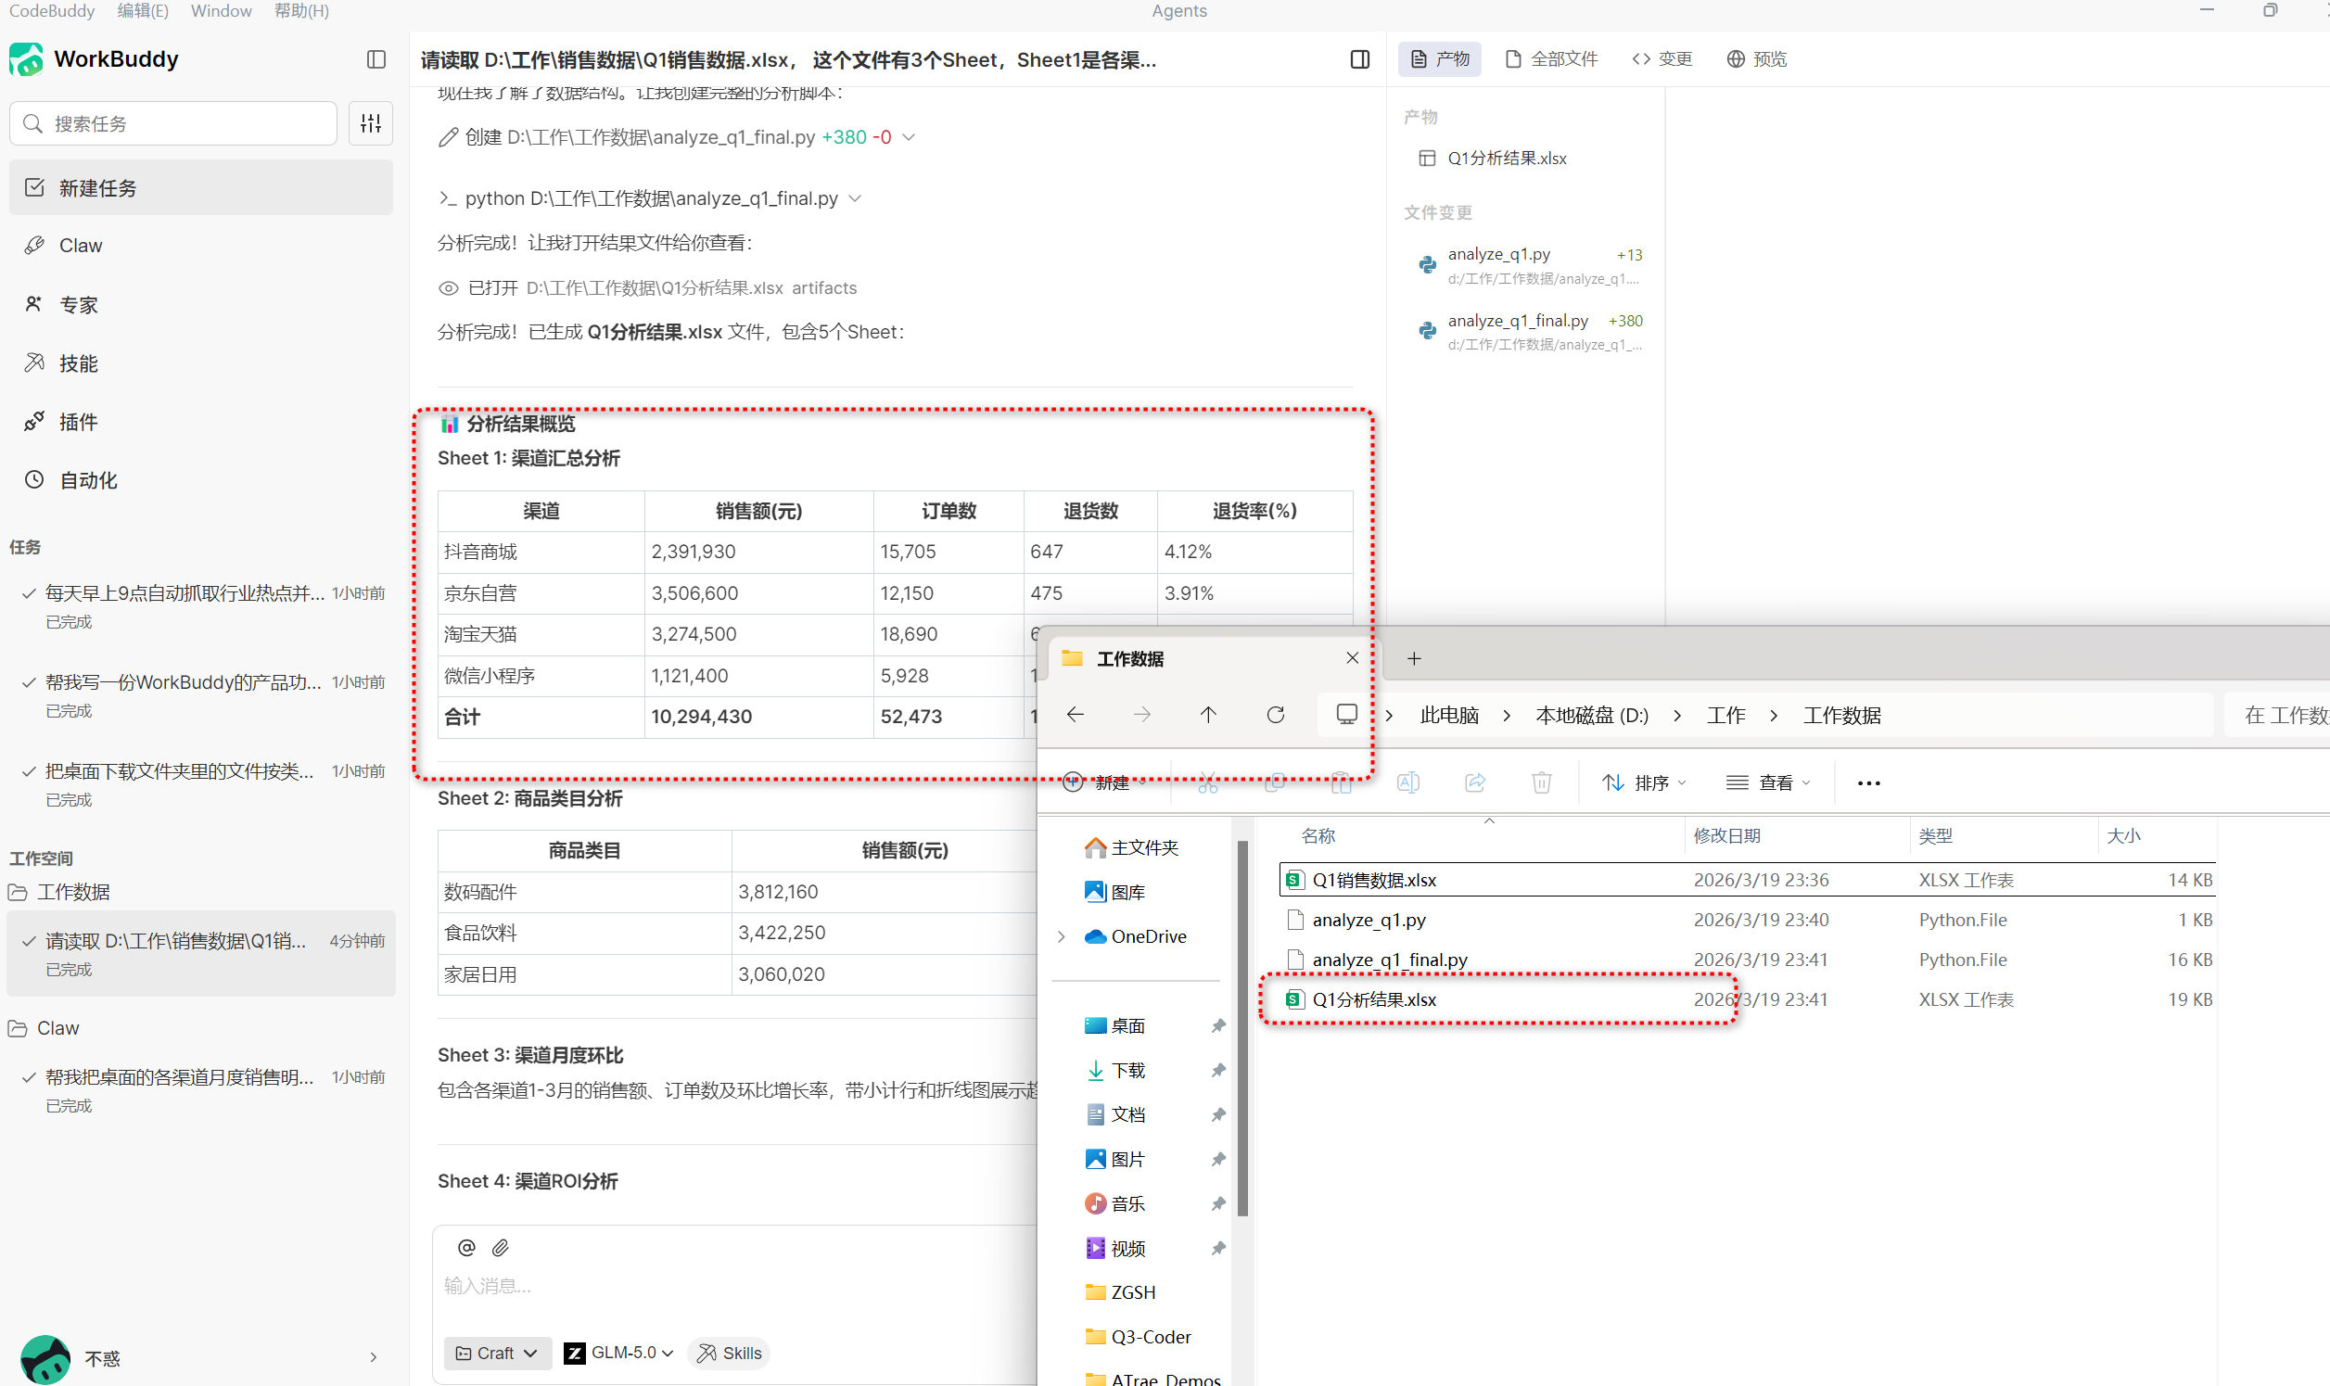Click the filter settings icon beside search
This screenshot has height=1386, width=2330.
[x=371, y=123]
